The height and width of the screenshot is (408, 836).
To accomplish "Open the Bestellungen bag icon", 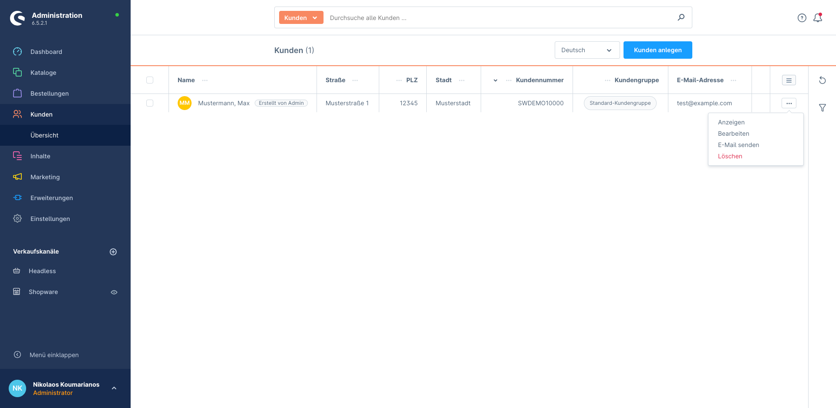I will pos(17,93).
